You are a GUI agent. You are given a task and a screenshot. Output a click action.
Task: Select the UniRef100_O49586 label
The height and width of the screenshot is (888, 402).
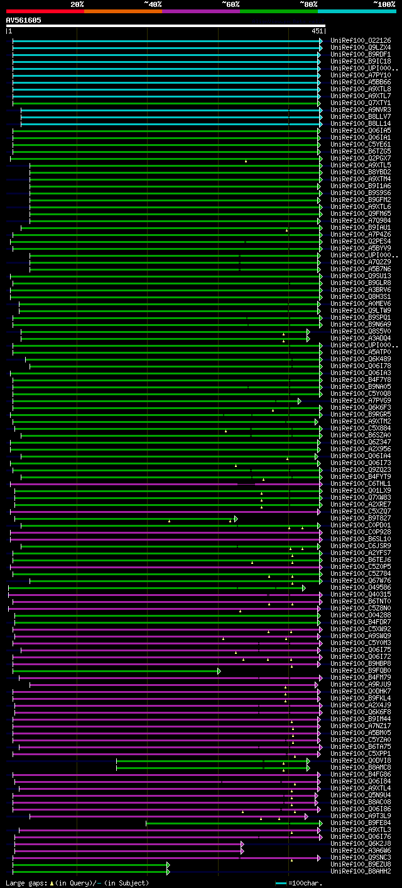(361, 587)
